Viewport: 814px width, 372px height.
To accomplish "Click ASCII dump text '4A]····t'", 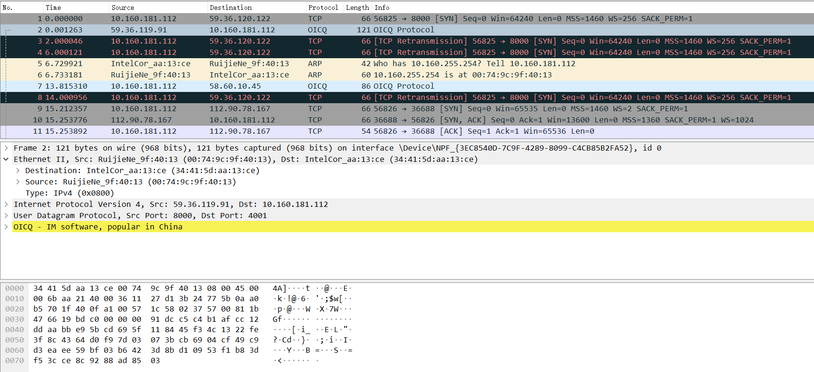I will 292,288.
